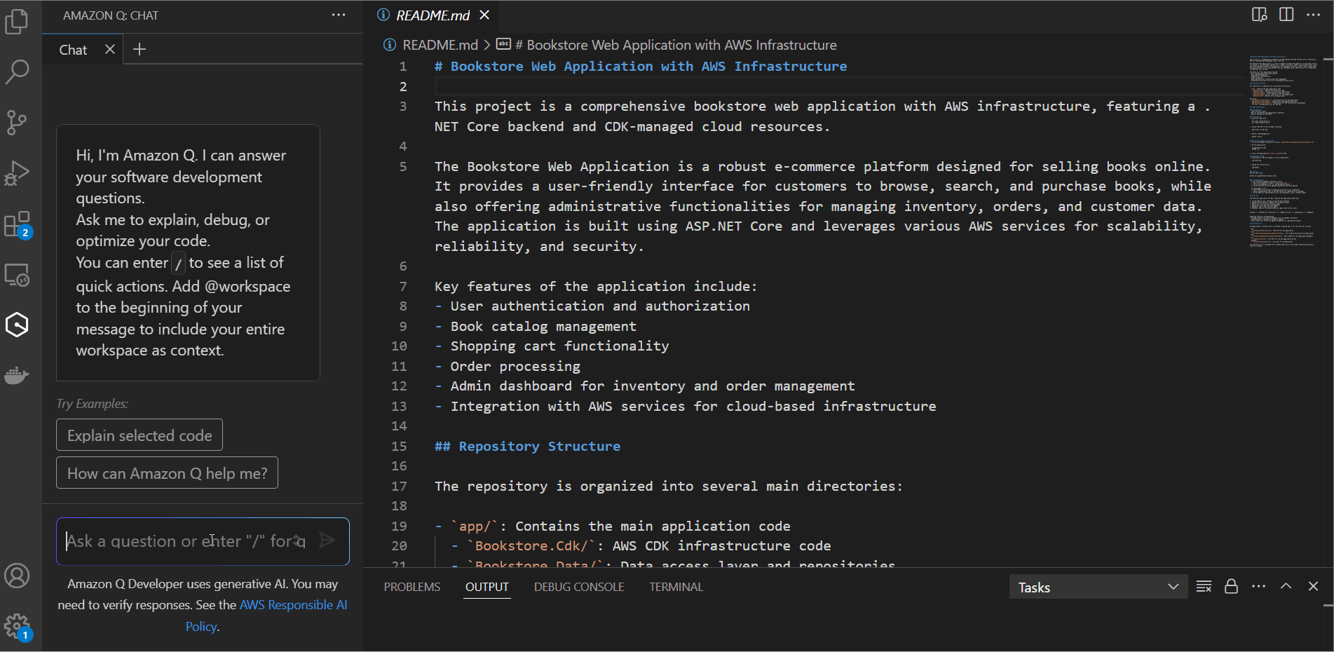
Task: Open the Extensions view showing 2 updates
Action: point(17,224)
